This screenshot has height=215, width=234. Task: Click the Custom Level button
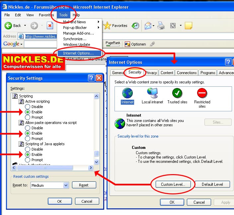pyautogui.click(x=173, y=184)
